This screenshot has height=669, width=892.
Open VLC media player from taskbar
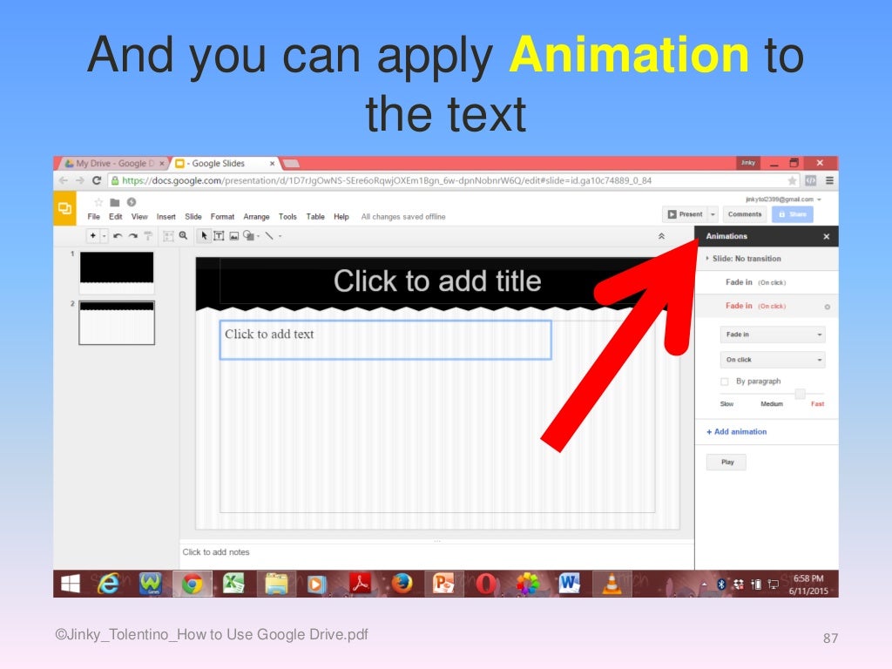[612, 584]
